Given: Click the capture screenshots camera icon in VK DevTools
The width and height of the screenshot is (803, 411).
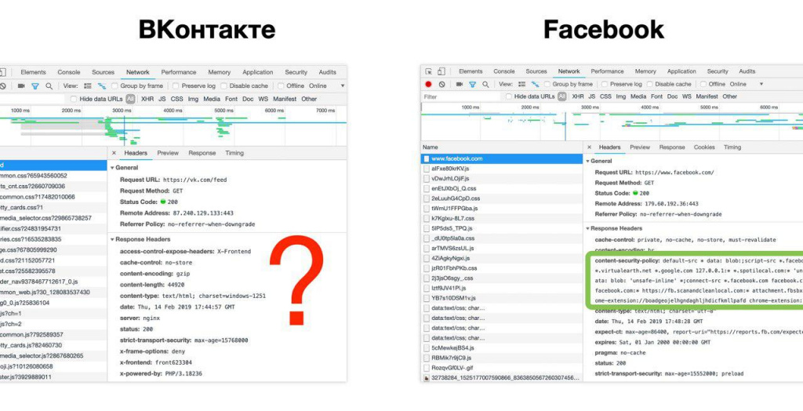Looking at the screenshot, I should tap(21, 86).
